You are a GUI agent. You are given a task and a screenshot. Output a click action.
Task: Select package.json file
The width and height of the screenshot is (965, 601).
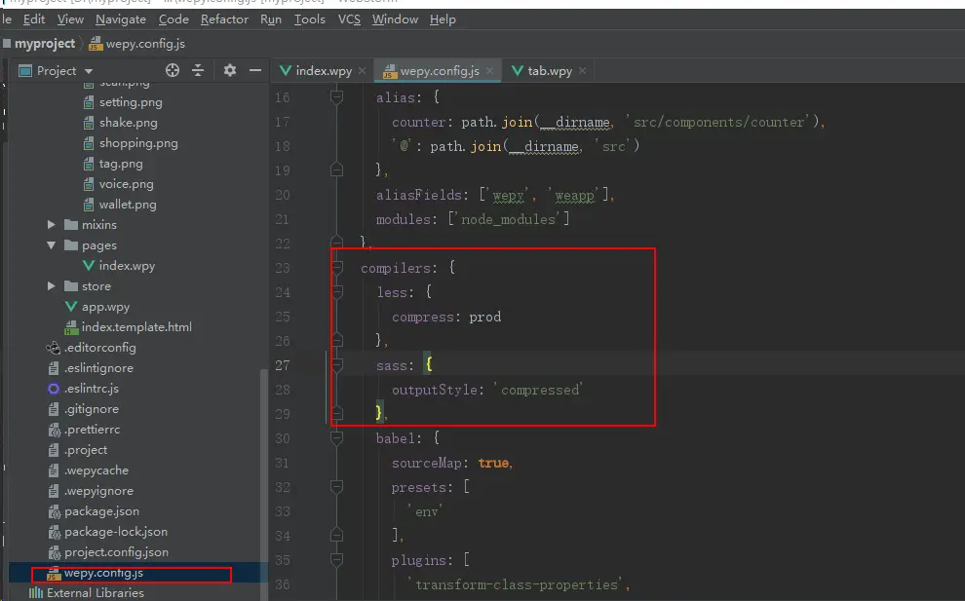click(101, 511)
